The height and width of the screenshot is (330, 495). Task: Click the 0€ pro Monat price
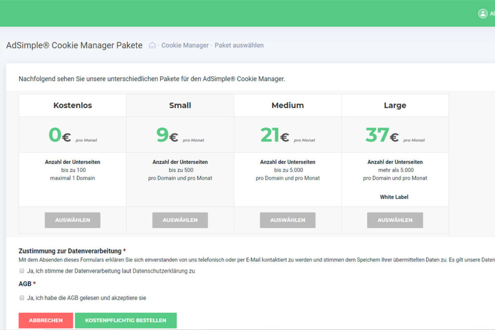72,135
